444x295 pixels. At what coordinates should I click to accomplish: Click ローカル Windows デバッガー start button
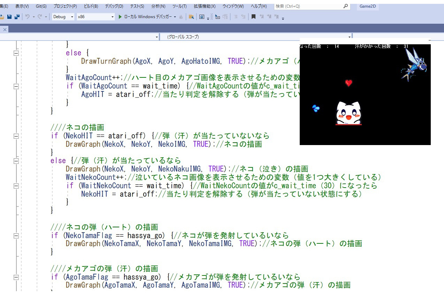click(145, 17)
